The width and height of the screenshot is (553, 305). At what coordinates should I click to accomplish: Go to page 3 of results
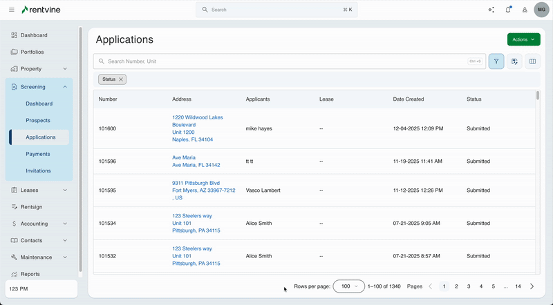[469, 286]
